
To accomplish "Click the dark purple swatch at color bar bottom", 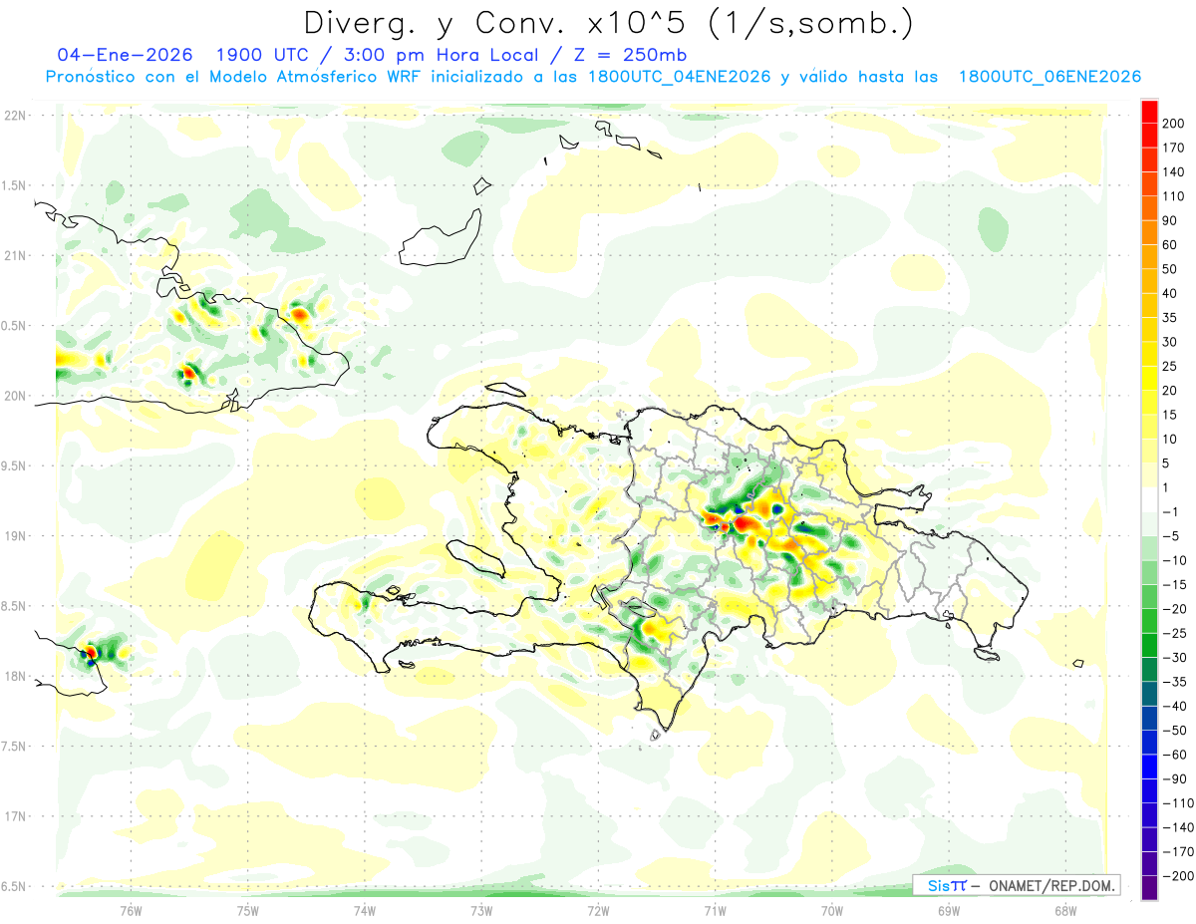I will [1149, 888].
